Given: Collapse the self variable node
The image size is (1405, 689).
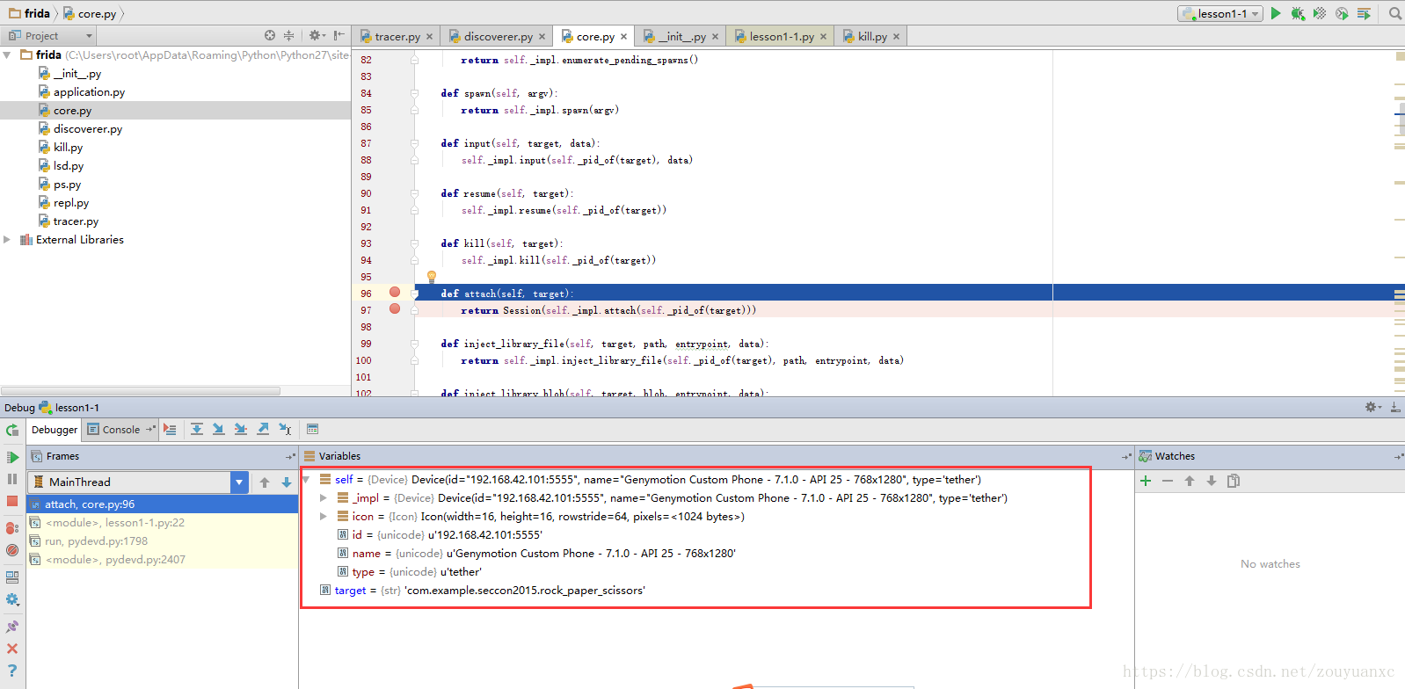Looking at the screenshot, I should coord(306,479).
